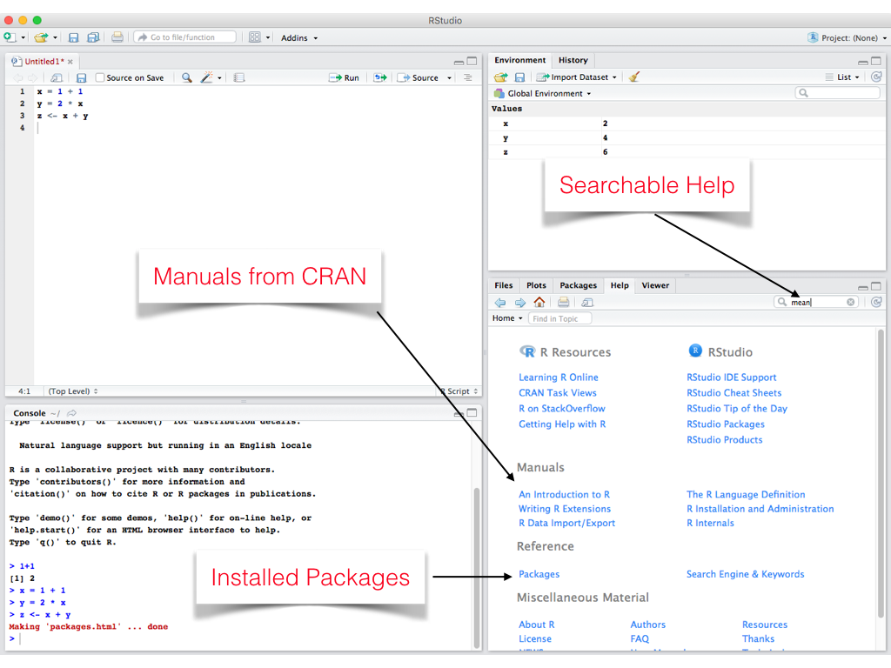Screen dimensions: 891x668
Task: Open the Help Home topic dropdown
Action: click(x=507, y=318)
